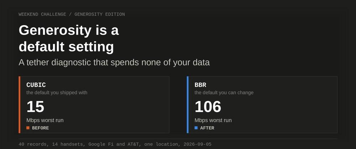The height and width of the screenshot is (149, 356).
Task: Click the BEFORE label in the CUBIC card
Action: click(41, 128)
